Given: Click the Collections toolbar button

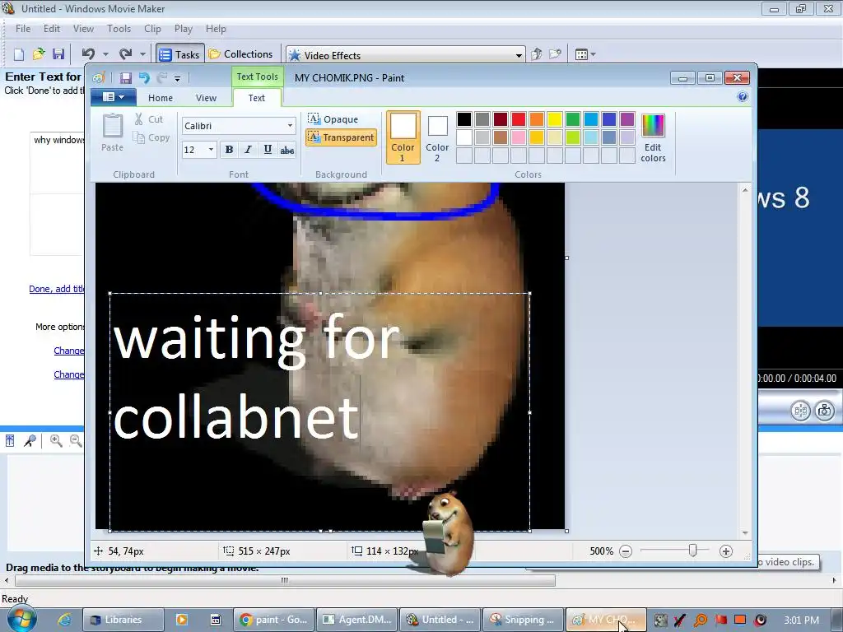Looking at the screenshot, I should (x=241, y=54).
